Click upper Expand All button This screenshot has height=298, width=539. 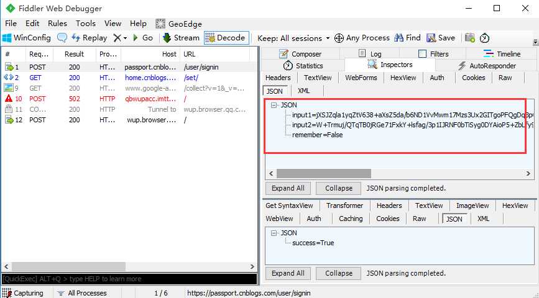pyautogui.click(x=288, y=188)
